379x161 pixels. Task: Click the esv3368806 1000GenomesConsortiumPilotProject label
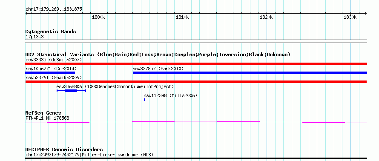click(x=115, y=86)
